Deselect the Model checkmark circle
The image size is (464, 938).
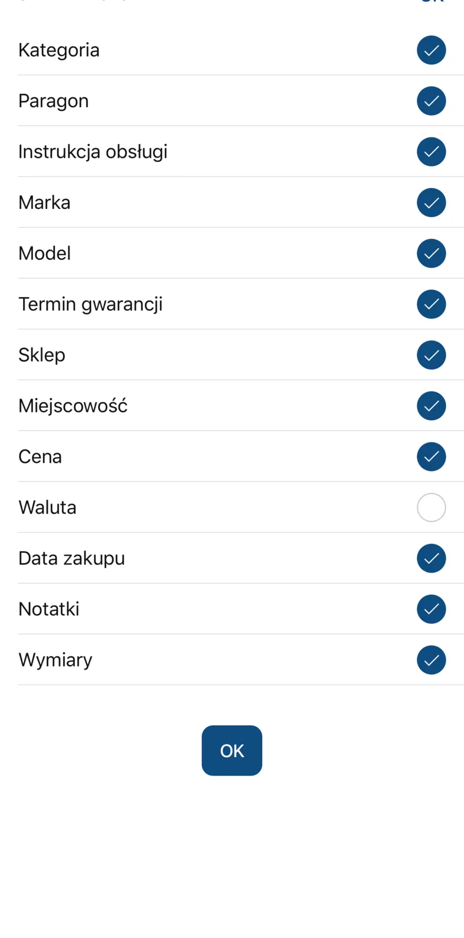431,253
